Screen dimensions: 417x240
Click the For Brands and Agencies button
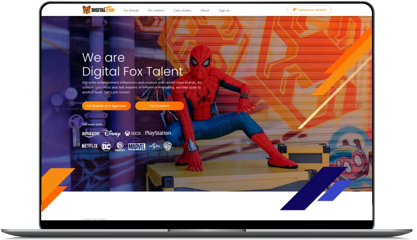click(x=107, y=106)
